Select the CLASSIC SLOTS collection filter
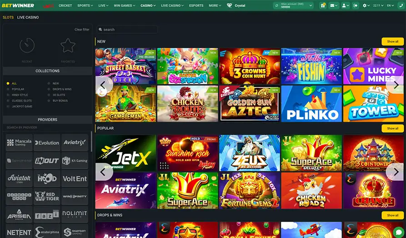The image size is (406, 238). pos(19,101)
